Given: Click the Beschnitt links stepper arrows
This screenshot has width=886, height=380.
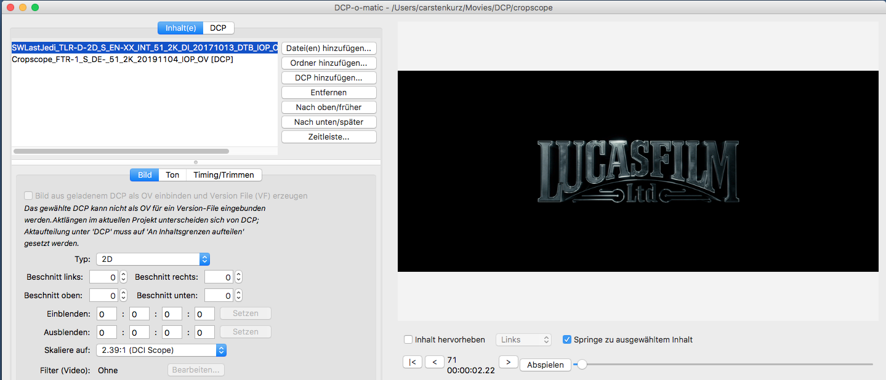Looking at the screenshot, I should tap(123, 277).
